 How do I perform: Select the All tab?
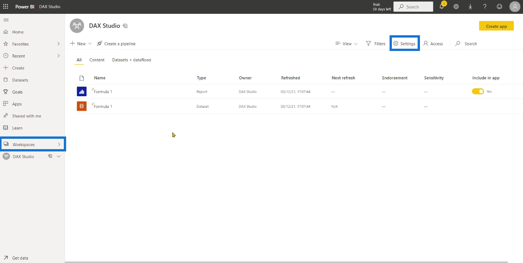point(79,60)
